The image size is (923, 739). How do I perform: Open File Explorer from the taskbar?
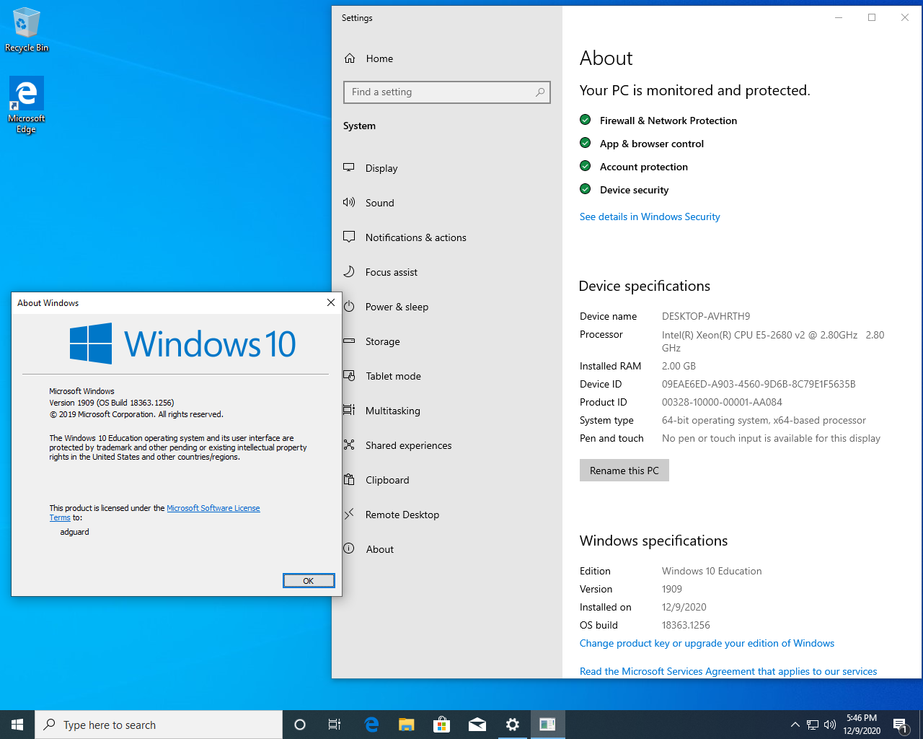[407, 725]
